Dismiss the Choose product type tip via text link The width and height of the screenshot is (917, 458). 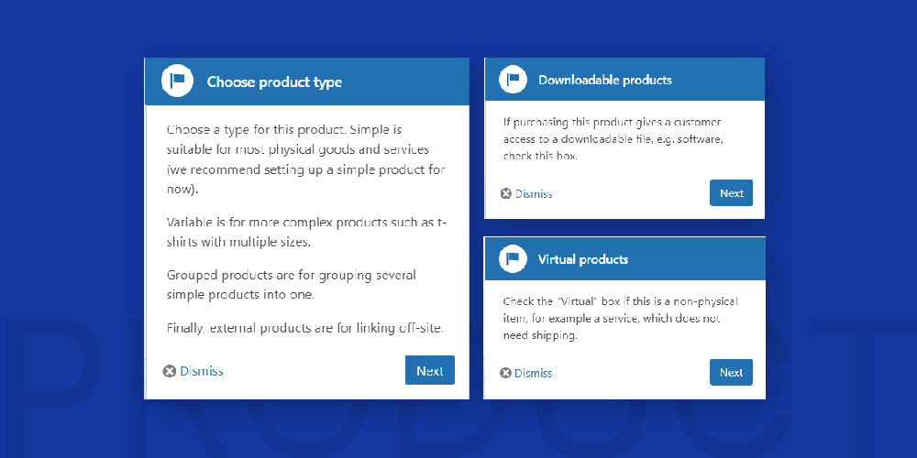pyautogui.click(x=201, y=371)
